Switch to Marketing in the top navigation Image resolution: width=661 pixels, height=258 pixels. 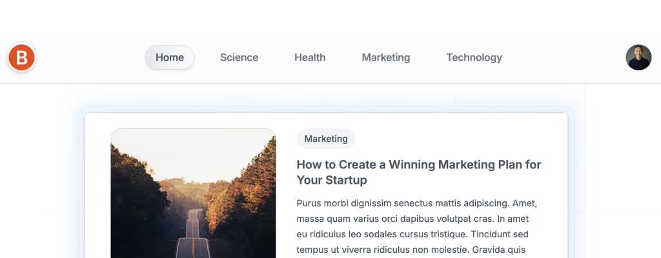[x=385, y=57]
